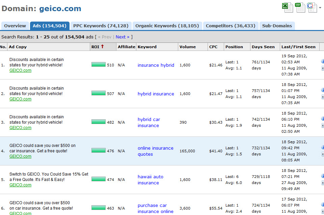324x215 pixels.
Task: Open export options dropdown arrow
Action: tap(320, 8)
